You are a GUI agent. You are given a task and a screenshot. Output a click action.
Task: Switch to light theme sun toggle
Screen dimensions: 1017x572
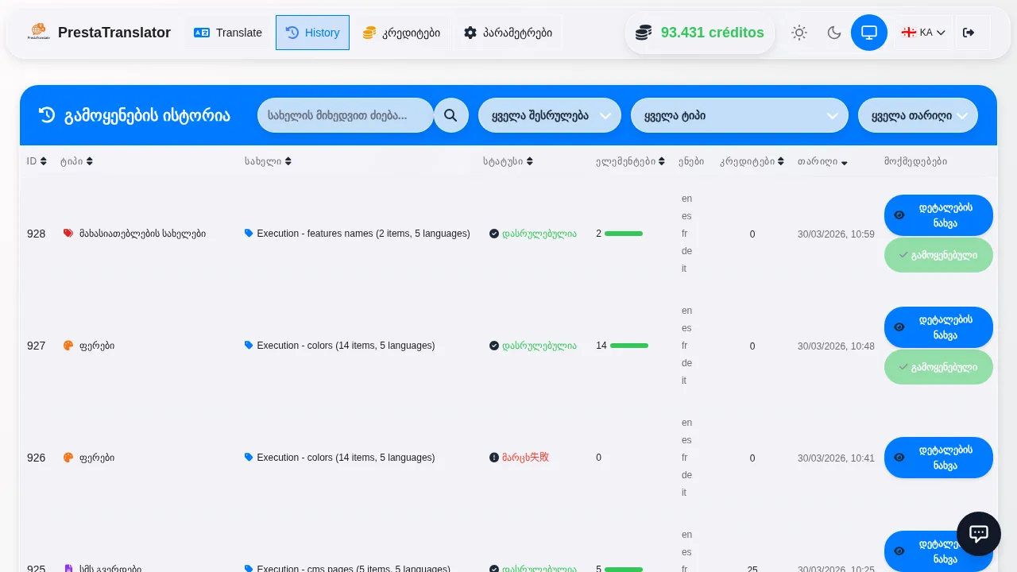coord(799,33)
